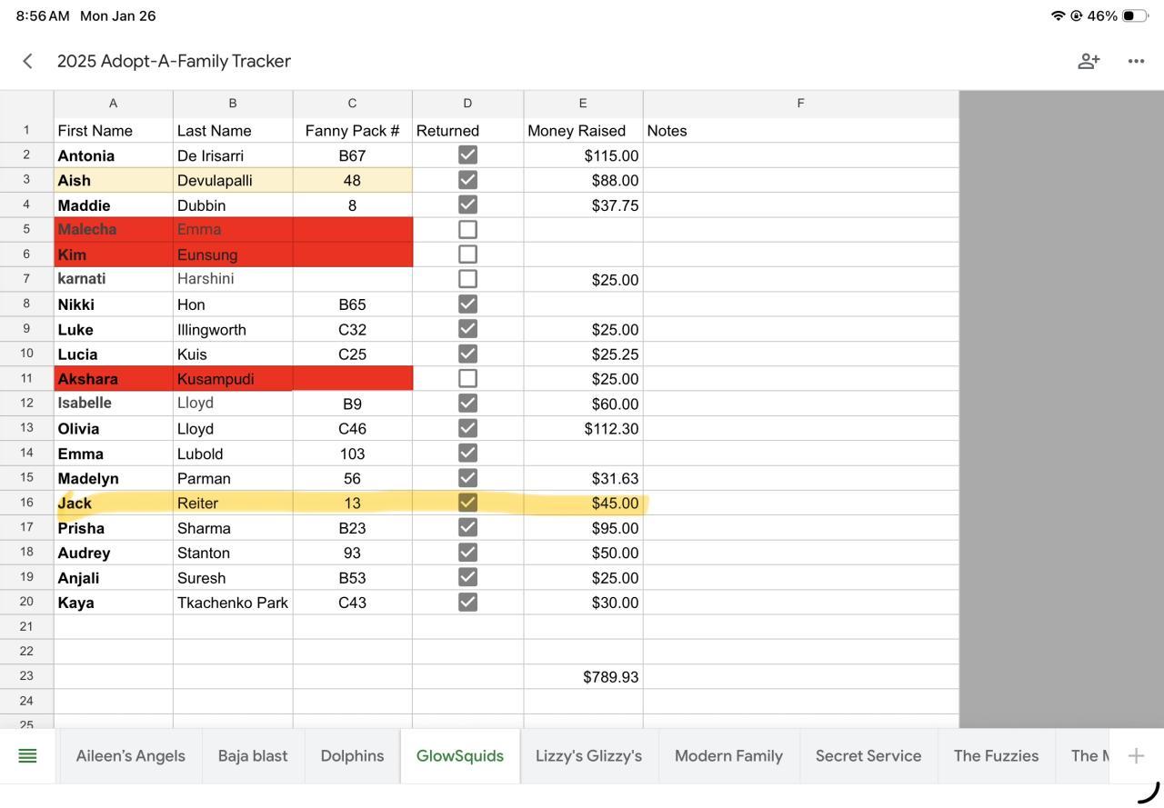
Task: Tap the document title 2025 Adopt-A-Family Tracker
Action: click(174, 61)
